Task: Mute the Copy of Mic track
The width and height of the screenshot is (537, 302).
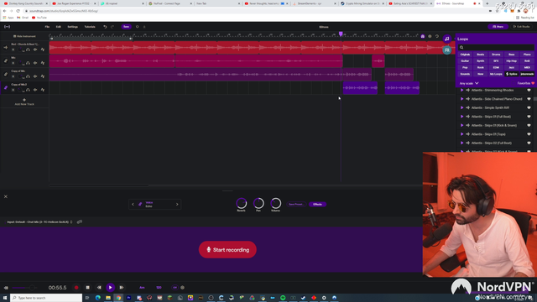Action: pos(13,76)
